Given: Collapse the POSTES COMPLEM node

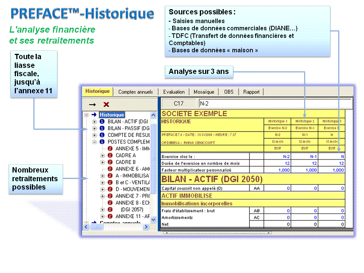Looking at the screenshot, I should pyautogui.click(x=94, y=142).
